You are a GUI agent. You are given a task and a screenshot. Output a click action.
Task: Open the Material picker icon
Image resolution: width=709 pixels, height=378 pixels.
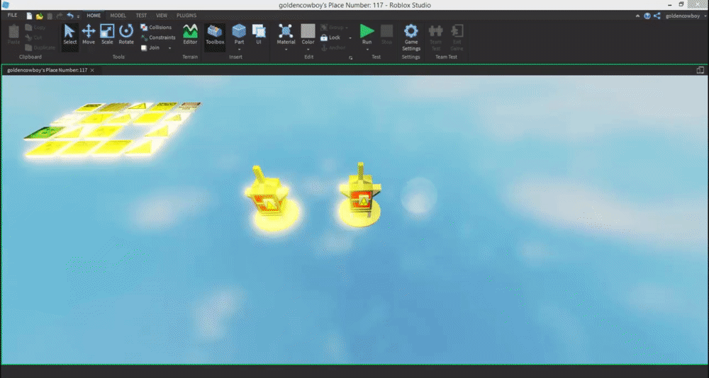pyautogui.click(x=286, y=30)
